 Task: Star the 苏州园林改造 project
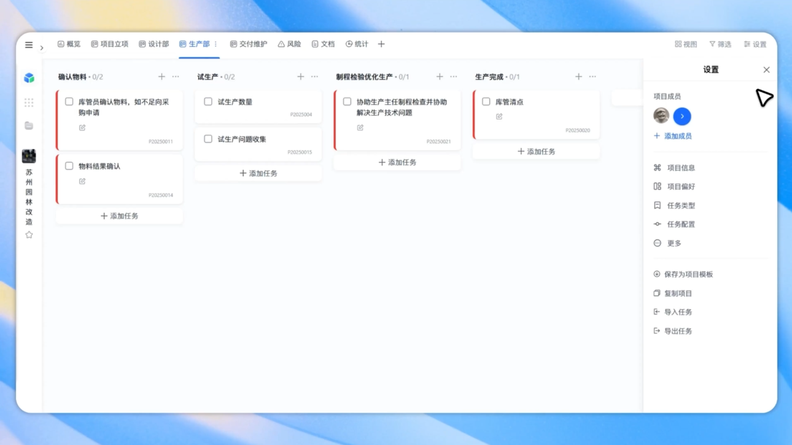(29, 235)
